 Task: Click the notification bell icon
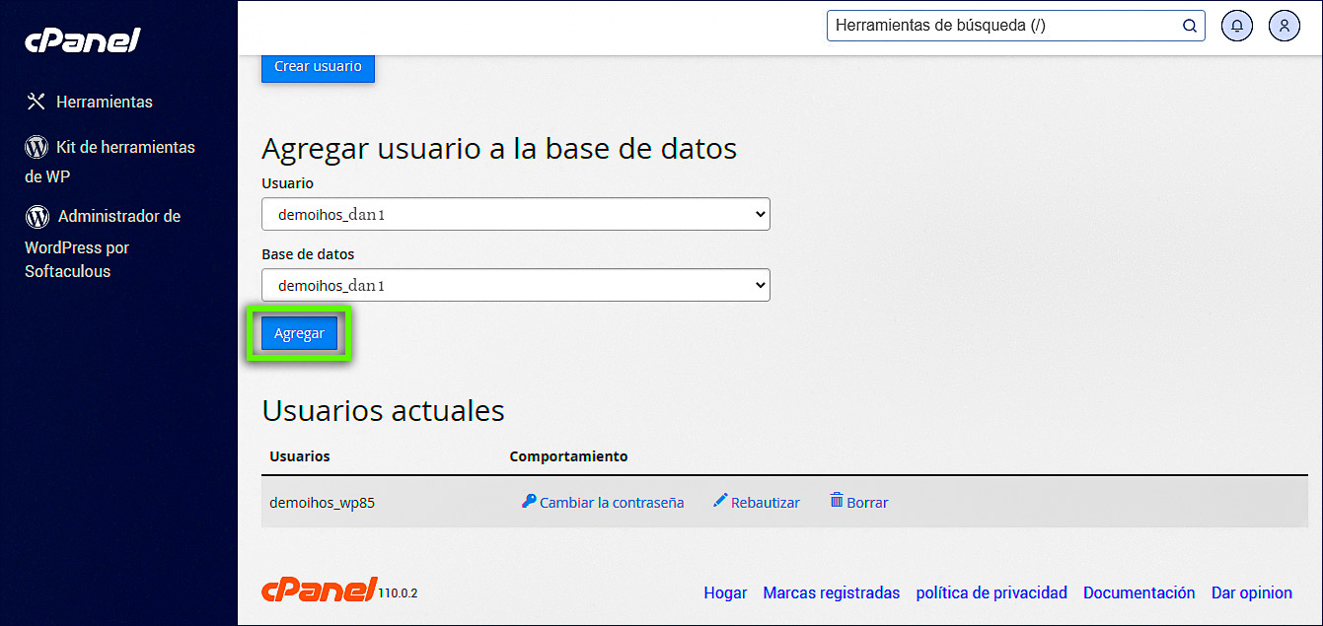[1236, 26]
